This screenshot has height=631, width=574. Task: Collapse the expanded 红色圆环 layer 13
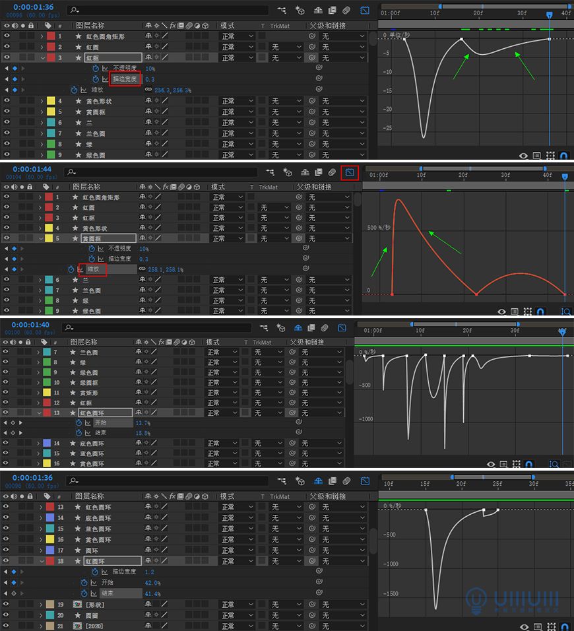[x=38, y=413]
